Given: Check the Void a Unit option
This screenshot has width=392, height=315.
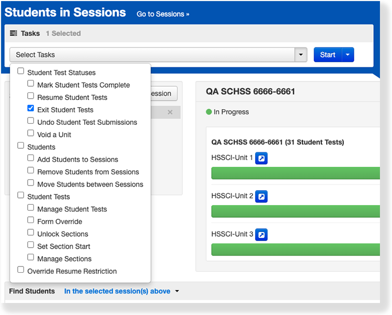Looking at the screenshot, I should (31, 134).
